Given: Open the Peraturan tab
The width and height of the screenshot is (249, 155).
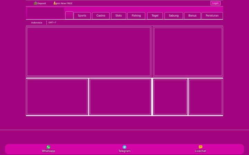Looking at the screenshot, I should [x=212, y=15].
